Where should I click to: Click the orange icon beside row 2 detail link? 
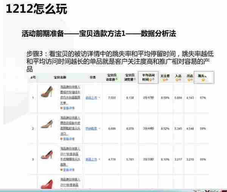(61, 139)
